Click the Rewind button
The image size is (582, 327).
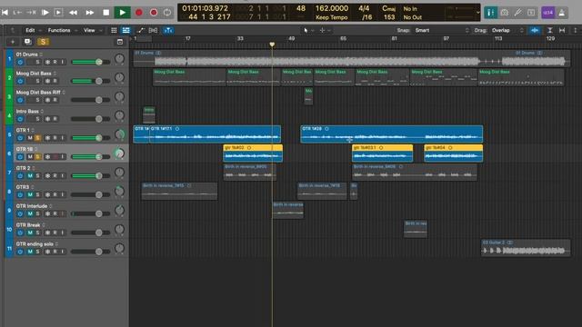point(74,13)
